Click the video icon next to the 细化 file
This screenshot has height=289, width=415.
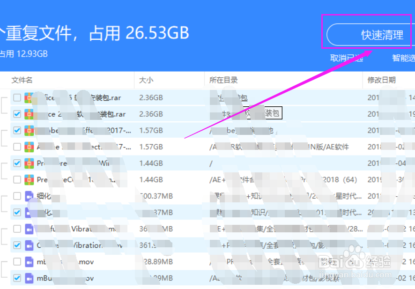28,196
